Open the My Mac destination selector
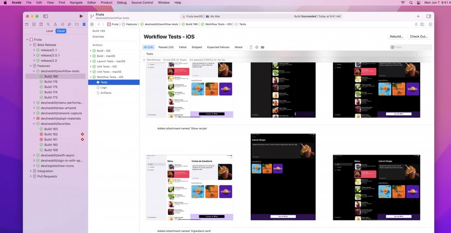Screen dimensions: 451x233 point(213,16)
